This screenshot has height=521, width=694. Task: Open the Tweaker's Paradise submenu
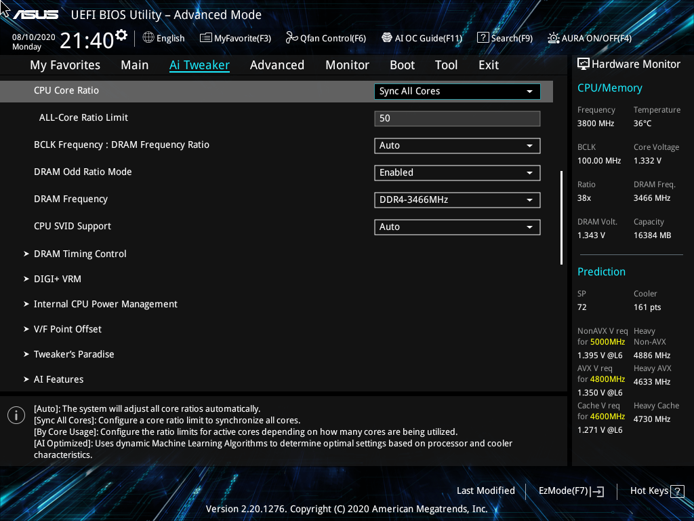coord(74,353)
